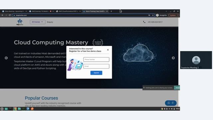Image resolution: width=213 pixels, height=120 pixels.
Task: Expand the All Courses dropdown
Action: pyautogui.click(x=38, y=22)
